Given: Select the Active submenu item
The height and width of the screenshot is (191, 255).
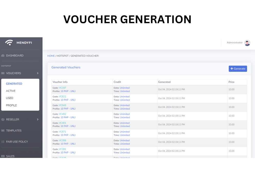Looking at the screenshot, I should [11, 91].
